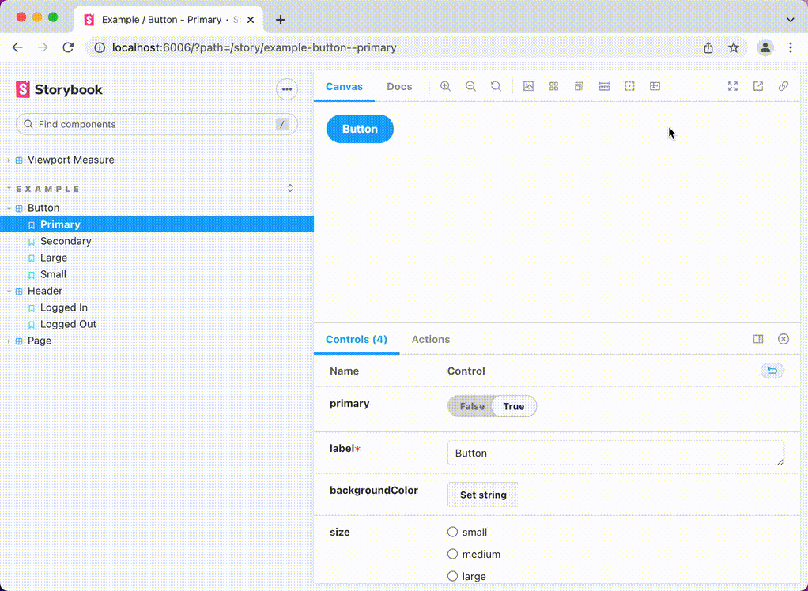Viewport: 808px width, 591px height.
Task: Zoom out of the canvas
Action: coord(470,86)
